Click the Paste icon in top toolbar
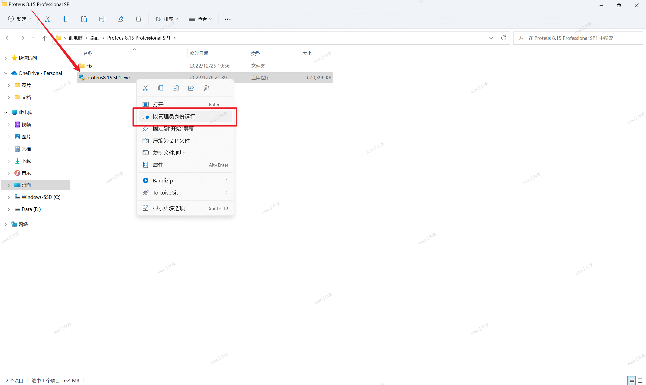The image size is (646, 385). [84, 19]
